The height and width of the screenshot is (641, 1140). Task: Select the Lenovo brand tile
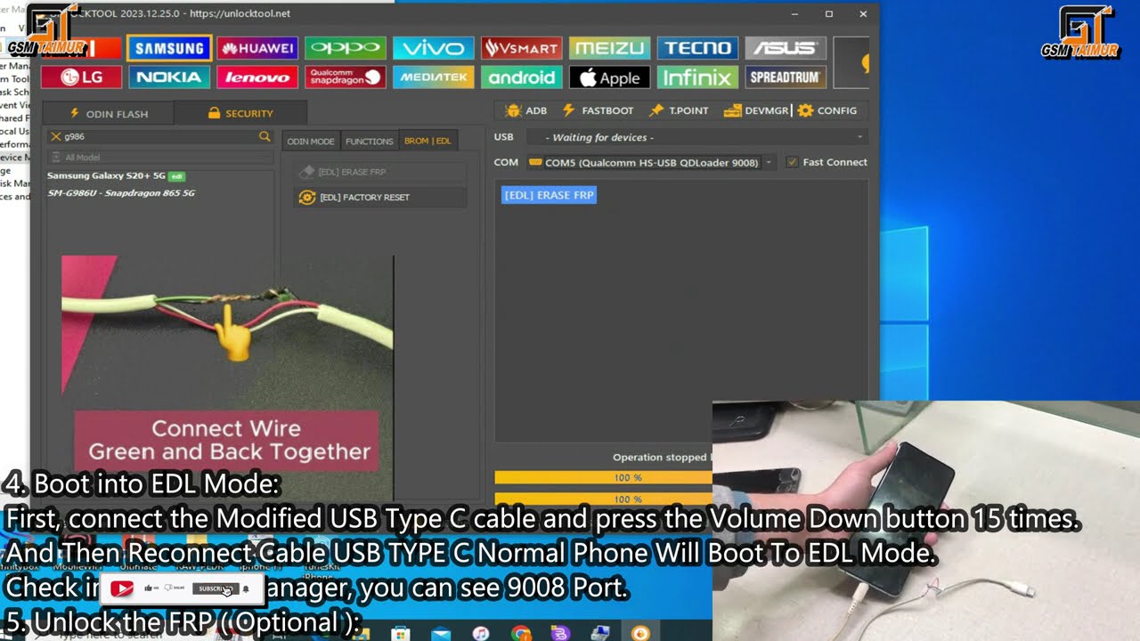click(257, 77)
